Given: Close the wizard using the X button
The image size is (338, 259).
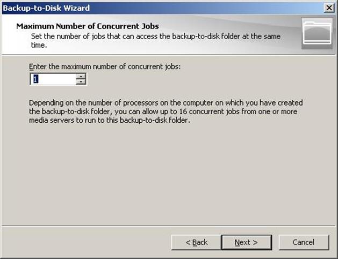Looking at the screenshot, I should click(329, 8).
